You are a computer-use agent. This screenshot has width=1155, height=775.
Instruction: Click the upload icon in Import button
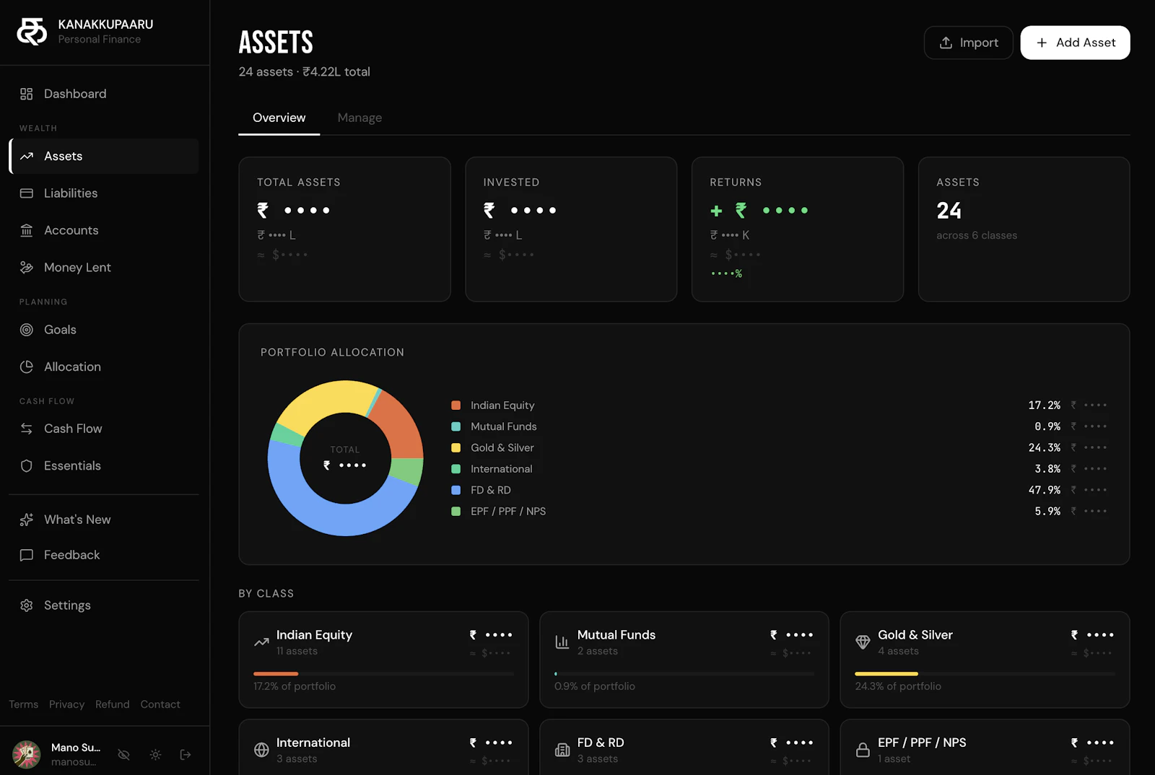(946, 43)
